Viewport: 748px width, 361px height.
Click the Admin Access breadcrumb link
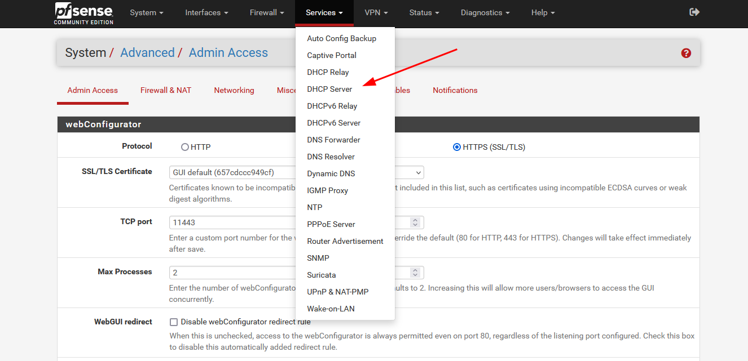point(228,53)
